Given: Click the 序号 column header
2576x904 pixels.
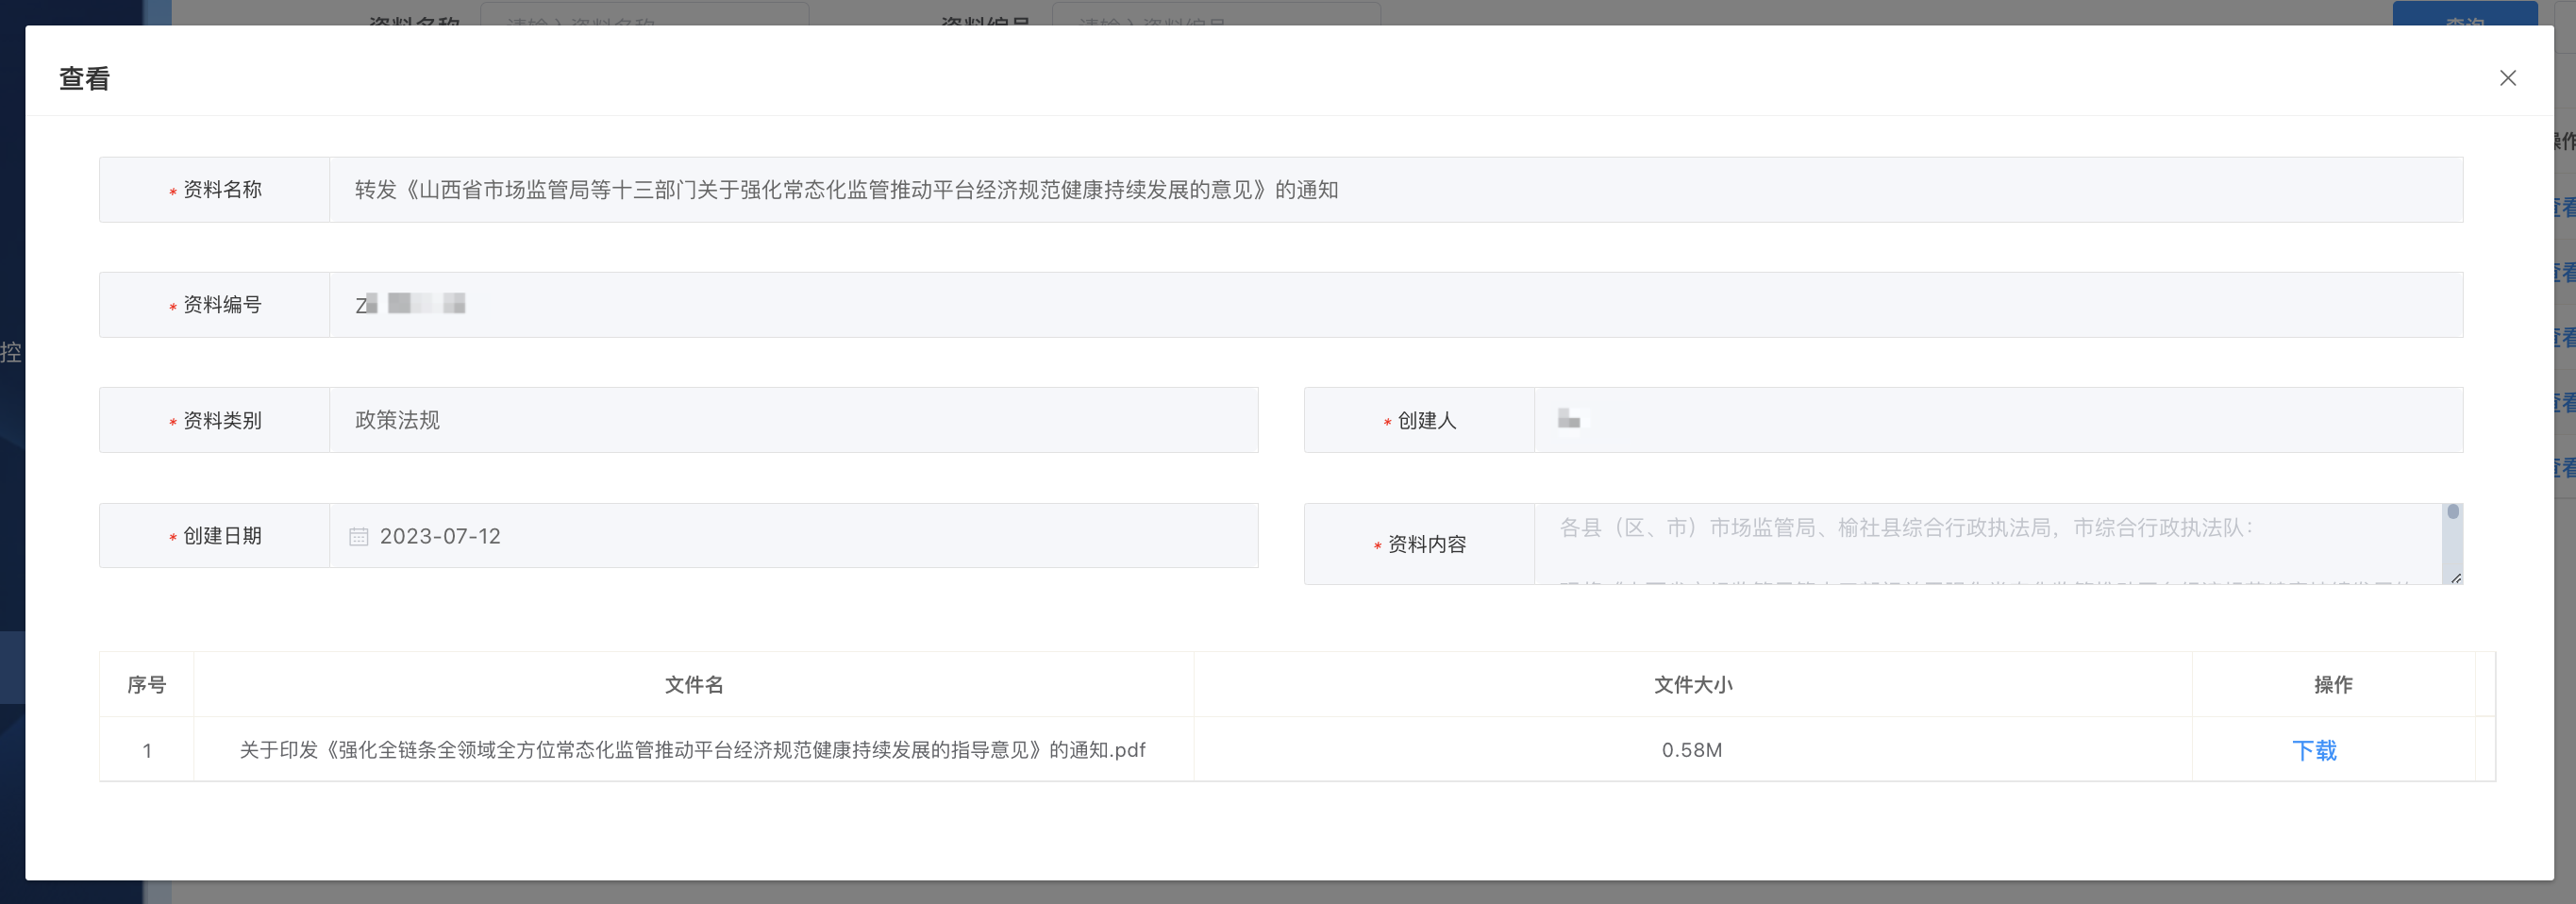Looking at the screenshot, I should tap(146, 685).
